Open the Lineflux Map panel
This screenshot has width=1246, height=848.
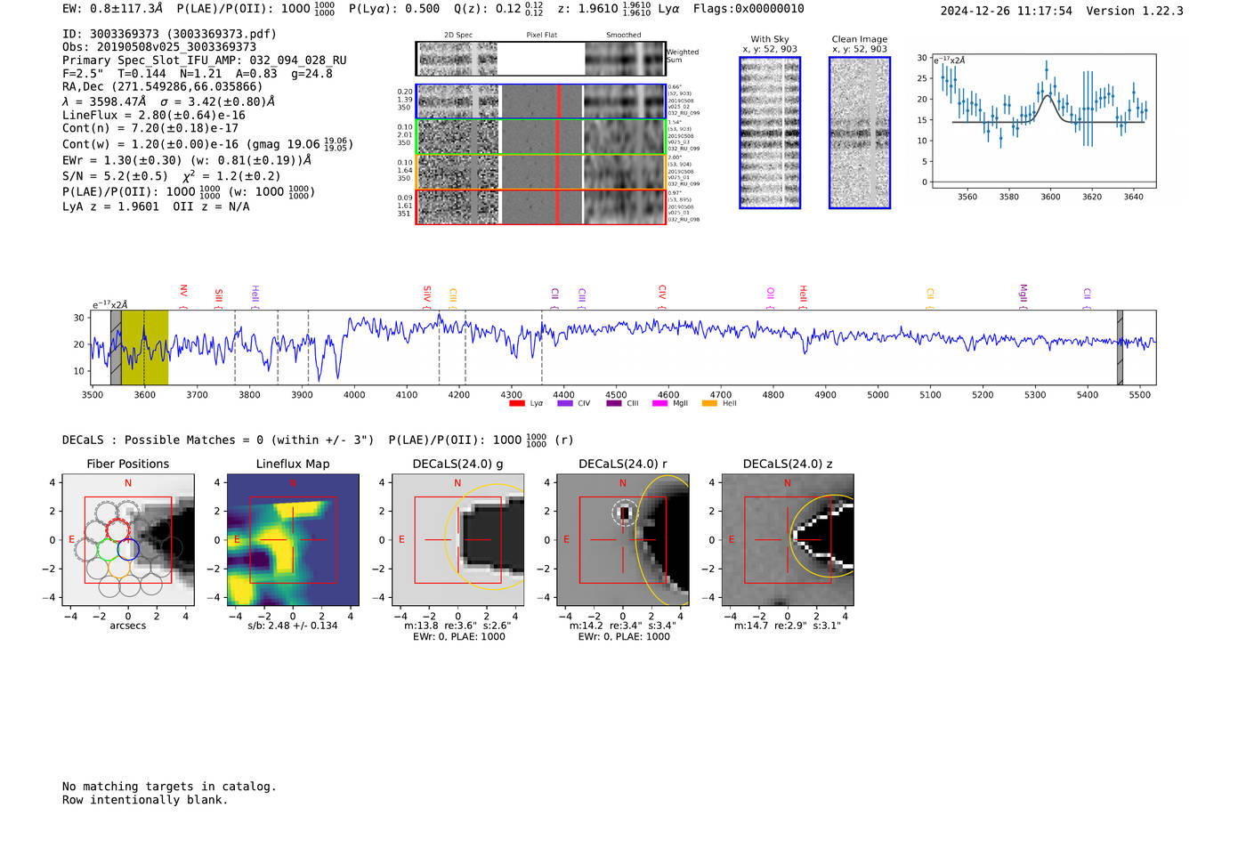[293, 540]
